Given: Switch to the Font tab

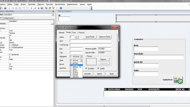Looking at the screenshot, I should pos(74,33).
